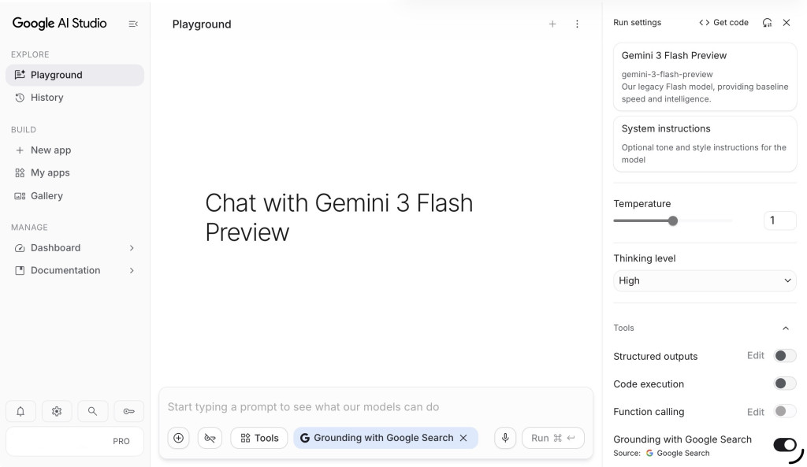Screen dimensions: 807x467
Task: Enable the Code execution switch
Action: (784, 384)
